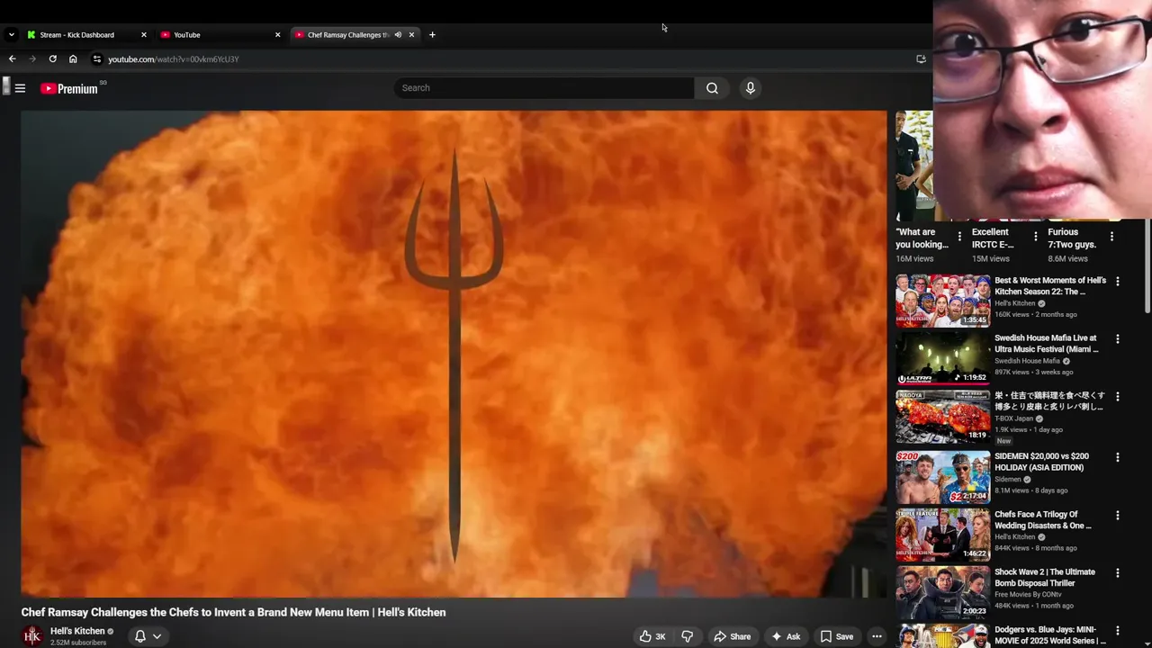
Task: Share the video
Action: pyautogui.click(x=732, y=636)
